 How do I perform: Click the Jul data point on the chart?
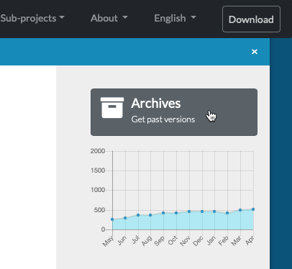(138, 215)
